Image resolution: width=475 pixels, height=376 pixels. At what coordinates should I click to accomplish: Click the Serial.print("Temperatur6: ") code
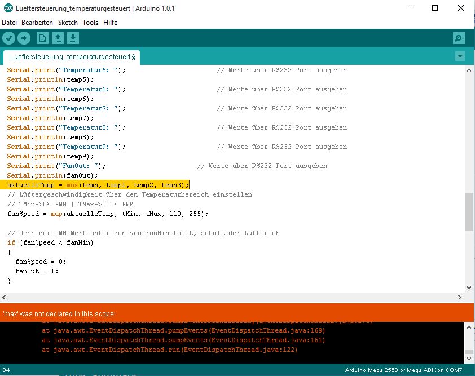66,89
